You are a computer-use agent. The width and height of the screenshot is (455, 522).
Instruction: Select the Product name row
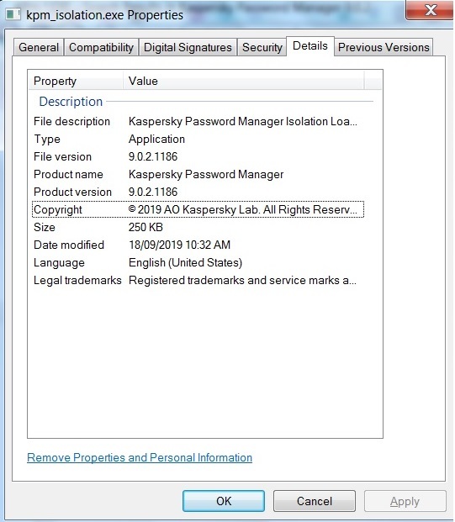[198, 175]
